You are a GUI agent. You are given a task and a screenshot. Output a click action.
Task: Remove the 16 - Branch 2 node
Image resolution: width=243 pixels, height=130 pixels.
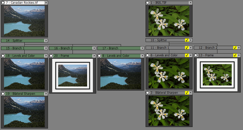94,48
